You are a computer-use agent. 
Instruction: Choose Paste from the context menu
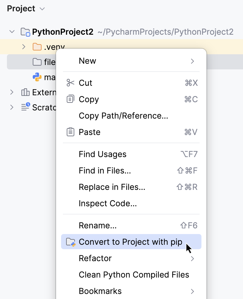[x=131, y=132]
